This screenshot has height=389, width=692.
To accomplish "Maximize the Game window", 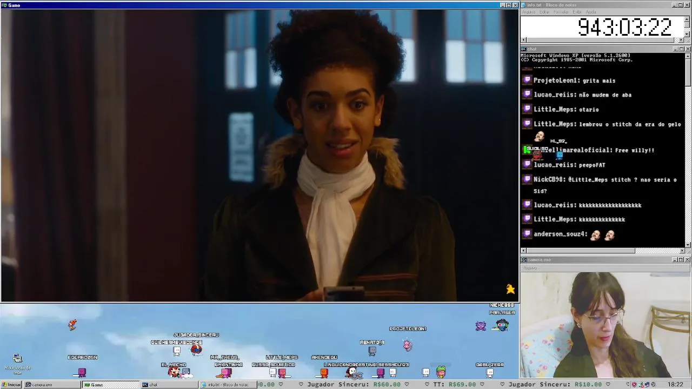I will pos(508,5).
